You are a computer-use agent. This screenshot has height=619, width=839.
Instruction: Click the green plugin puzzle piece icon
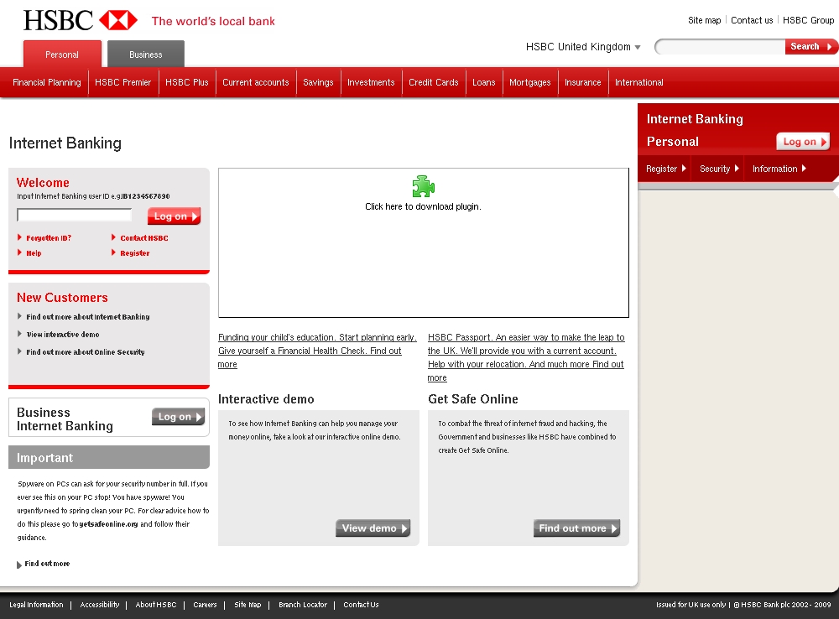click(x=423, y=186)
